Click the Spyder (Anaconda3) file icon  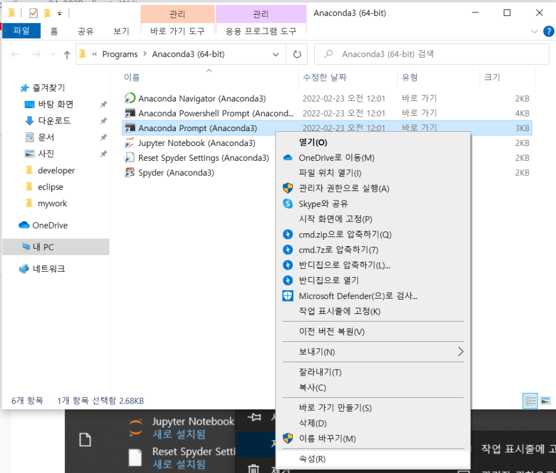129,173
